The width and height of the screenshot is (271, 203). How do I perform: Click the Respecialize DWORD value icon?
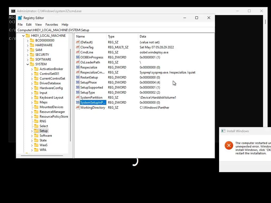click(x=78, y=67)
